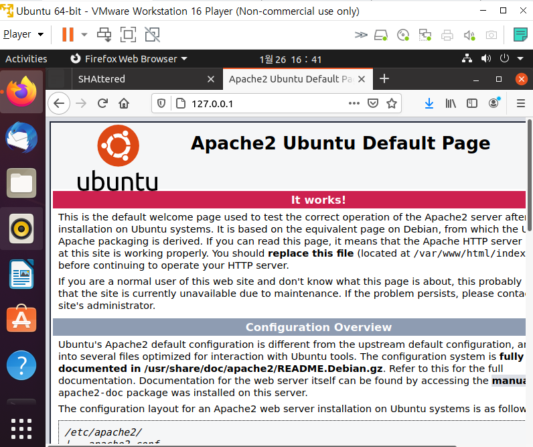Open the Ubuntu Activities overview
533x447 pixels.
(26, 59)
